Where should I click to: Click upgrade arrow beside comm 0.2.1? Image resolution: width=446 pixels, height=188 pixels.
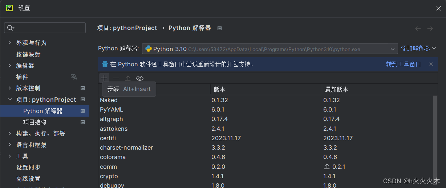click(327, 167)
